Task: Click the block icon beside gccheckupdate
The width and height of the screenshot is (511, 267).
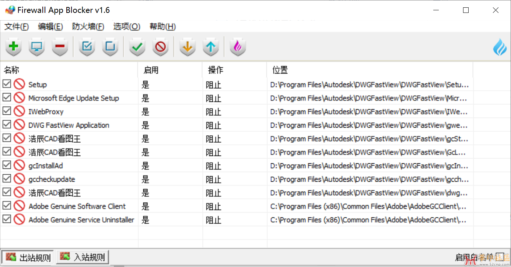Action: (19, 179)
